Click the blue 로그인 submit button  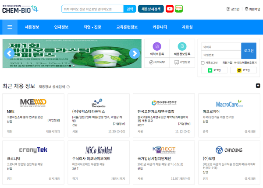(x=249, y=51)
